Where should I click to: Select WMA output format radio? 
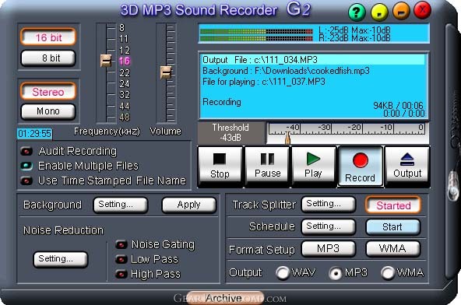(x=388, y=272)
